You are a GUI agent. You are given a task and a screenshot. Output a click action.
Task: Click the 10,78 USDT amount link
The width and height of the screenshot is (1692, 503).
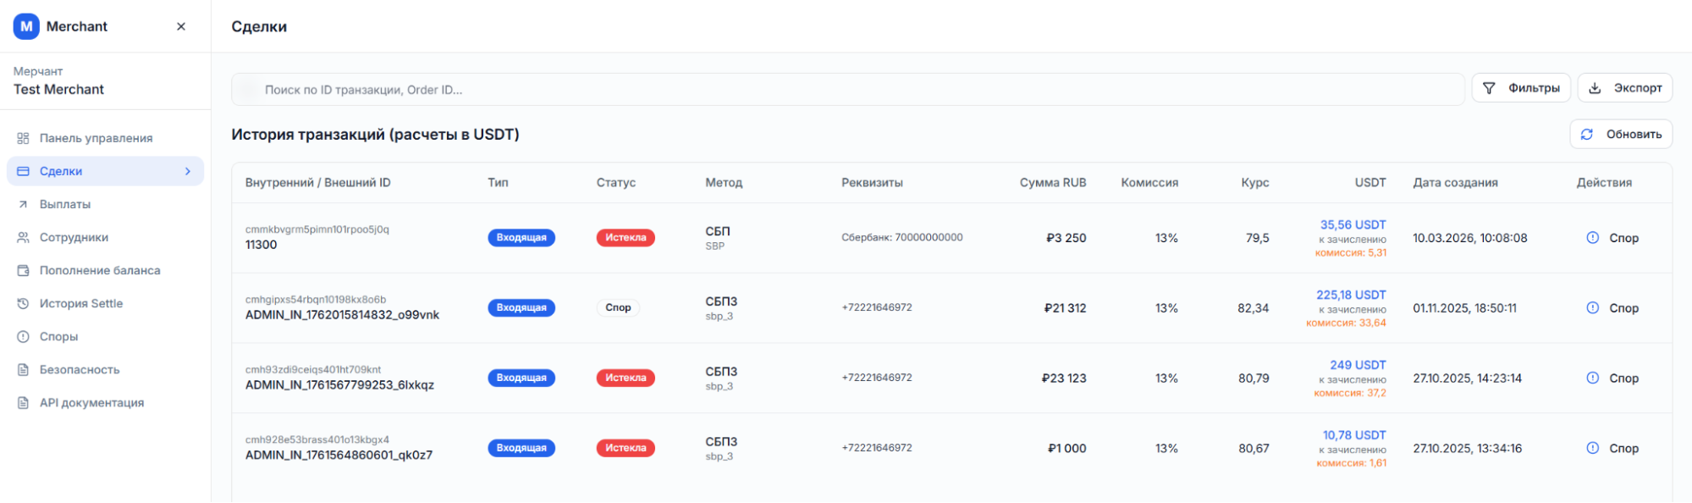pyautogui.click(x=1353, y=435)
